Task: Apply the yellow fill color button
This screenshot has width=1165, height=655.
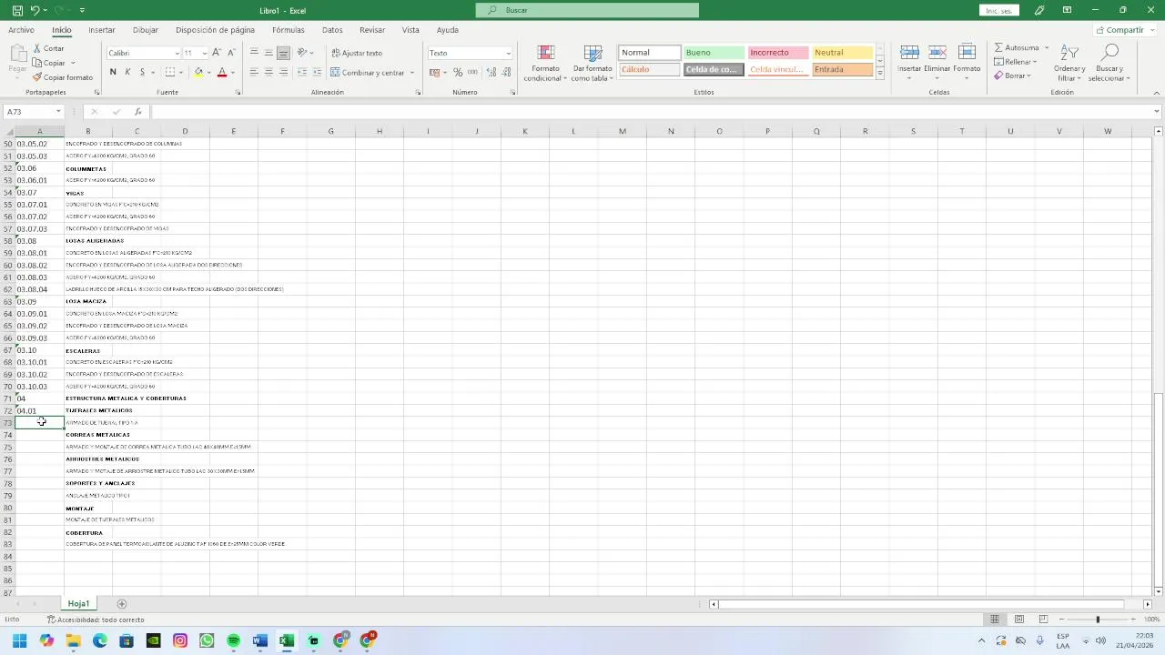Action: point(198,72)
